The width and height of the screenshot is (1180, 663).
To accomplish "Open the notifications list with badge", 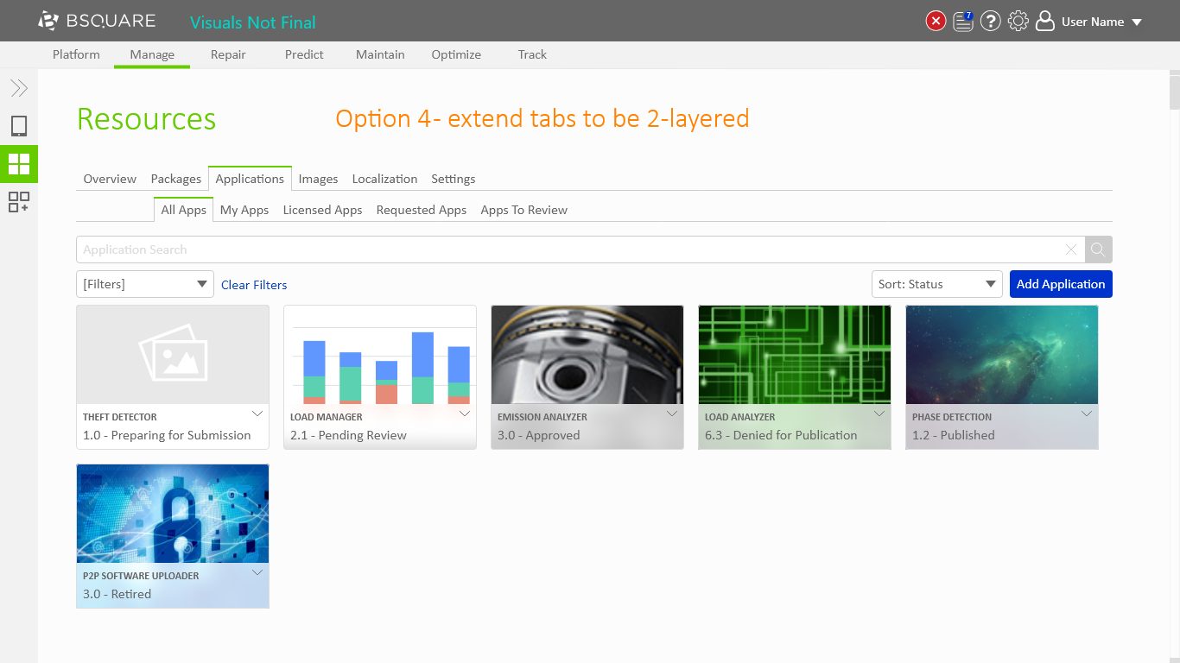I will point(963,22).
